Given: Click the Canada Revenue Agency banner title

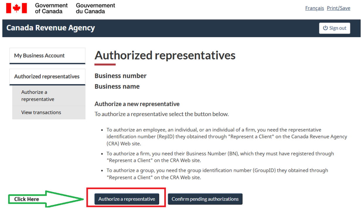Looking at the screenshot, I should coord(51,28).
